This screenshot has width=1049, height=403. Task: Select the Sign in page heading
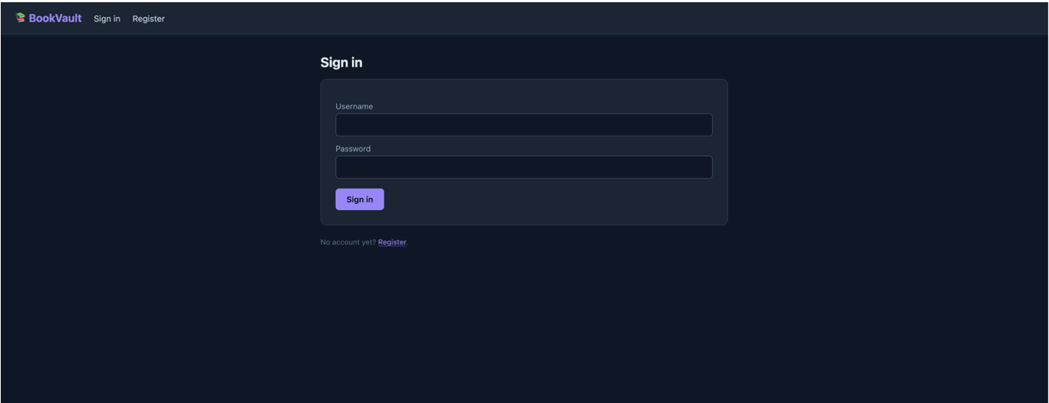341,63
